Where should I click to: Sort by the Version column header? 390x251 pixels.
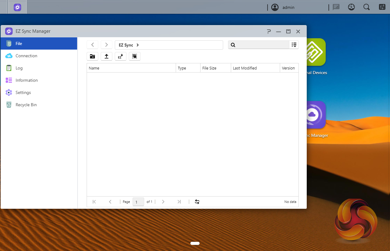(x=289, y=68)
